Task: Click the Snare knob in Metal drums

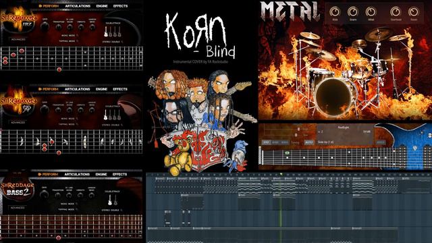Action: (353, 12)
